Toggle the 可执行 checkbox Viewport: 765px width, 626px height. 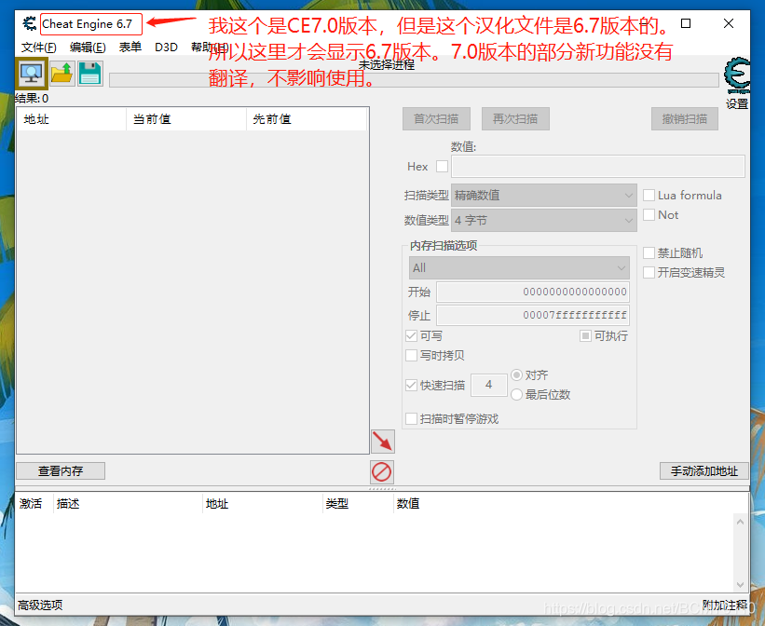[585, 335]
